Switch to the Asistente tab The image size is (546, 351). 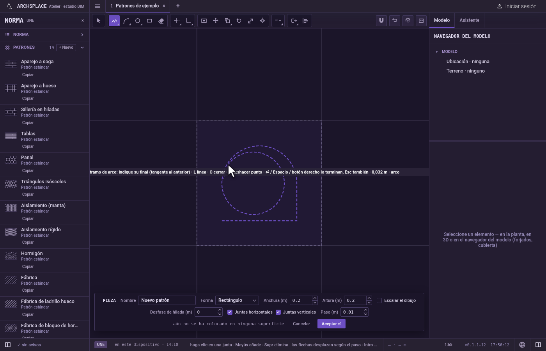pyautogui.click(x=469, y=20)
